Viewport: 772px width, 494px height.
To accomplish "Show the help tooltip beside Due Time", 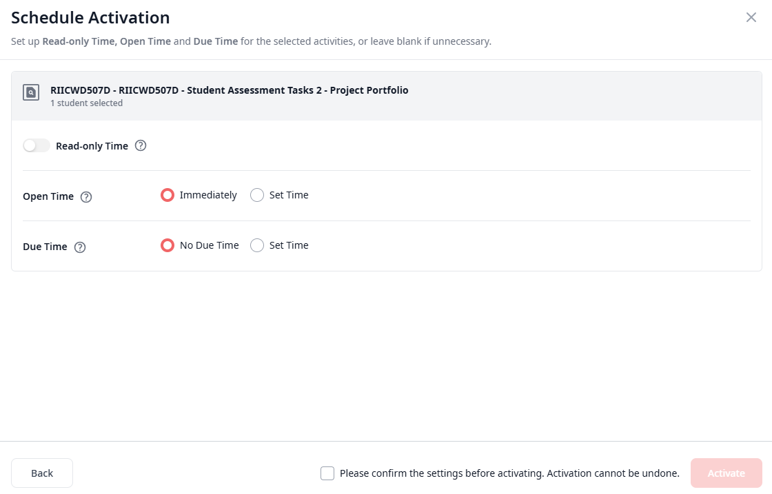I will tap(80, 247).
